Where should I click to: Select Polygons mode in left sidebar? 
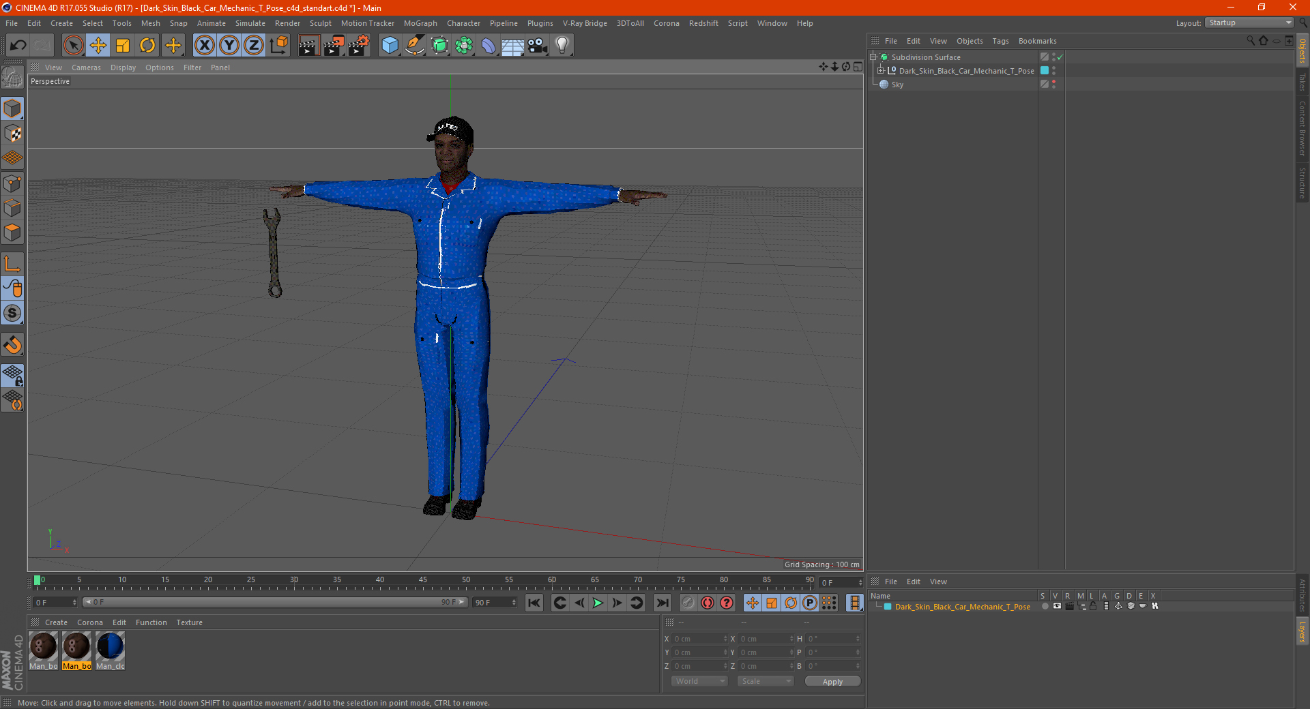12,232
